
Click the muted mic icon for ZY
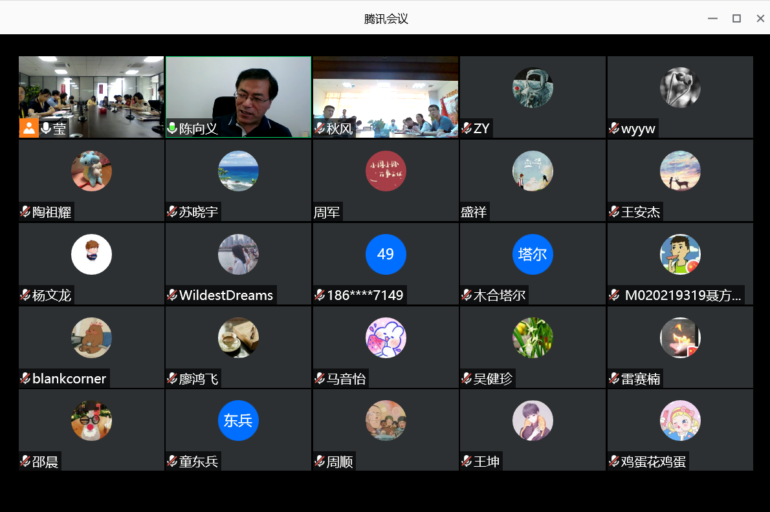pos(467,129)
